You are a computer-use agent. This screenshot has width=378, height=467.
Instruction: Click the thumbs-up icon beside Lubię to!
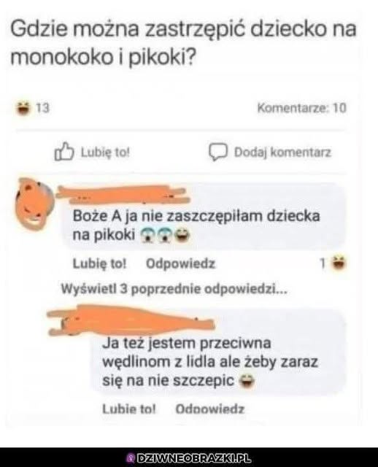(63, 152)
